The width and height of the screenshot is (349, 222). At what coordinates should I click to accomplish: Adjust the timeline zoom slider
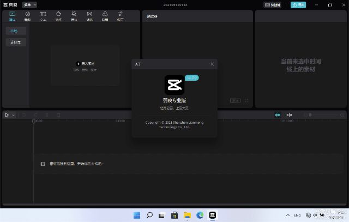[324, 115]
